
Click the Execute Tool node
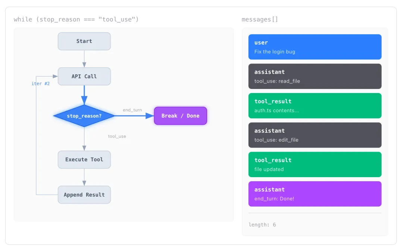[84, 160]
